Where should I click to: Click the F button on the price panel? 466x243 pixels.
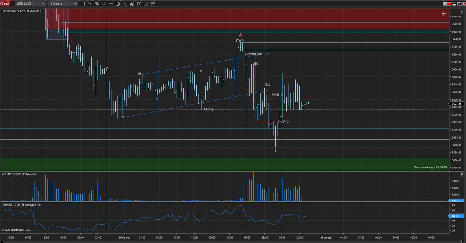click(462, 12)
